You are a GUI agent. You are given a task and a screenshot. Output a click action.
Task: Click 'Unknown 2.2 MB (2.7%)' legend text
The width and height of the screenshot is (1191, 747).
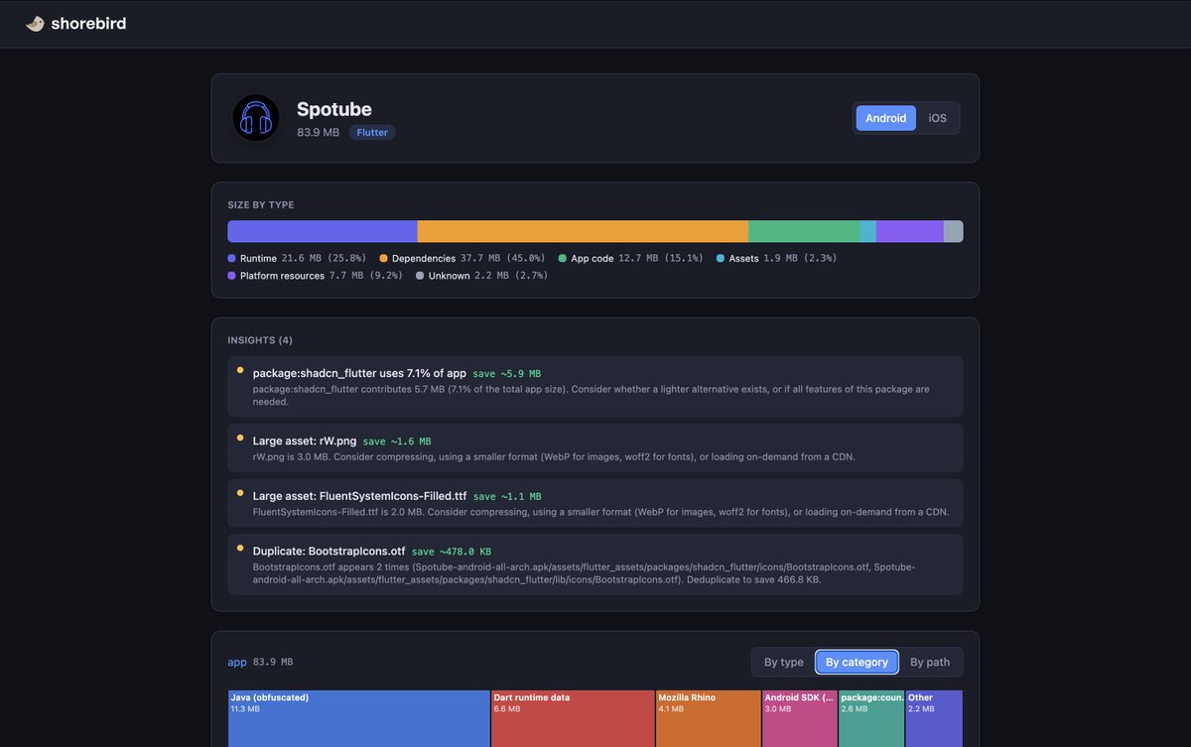pyautogui.click(x=488, y=275)
